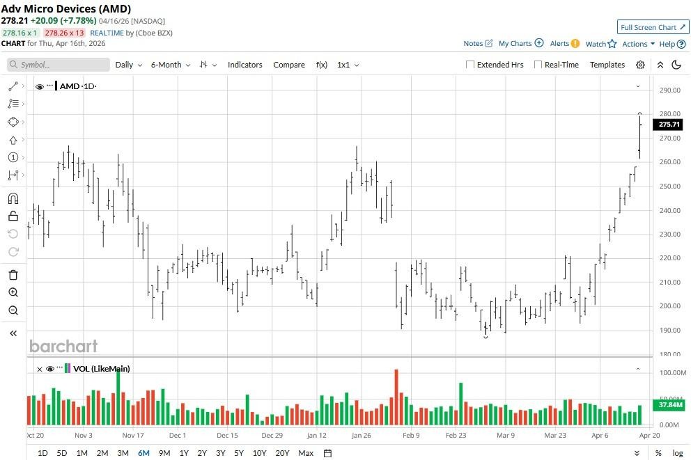Select the arrow marker tool
The image size is (691, 460).
point(13,140)
